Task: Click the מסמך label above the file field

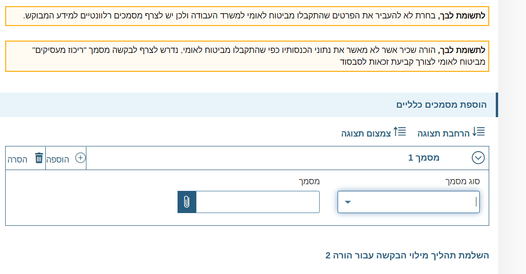Action: pos(309,181)
